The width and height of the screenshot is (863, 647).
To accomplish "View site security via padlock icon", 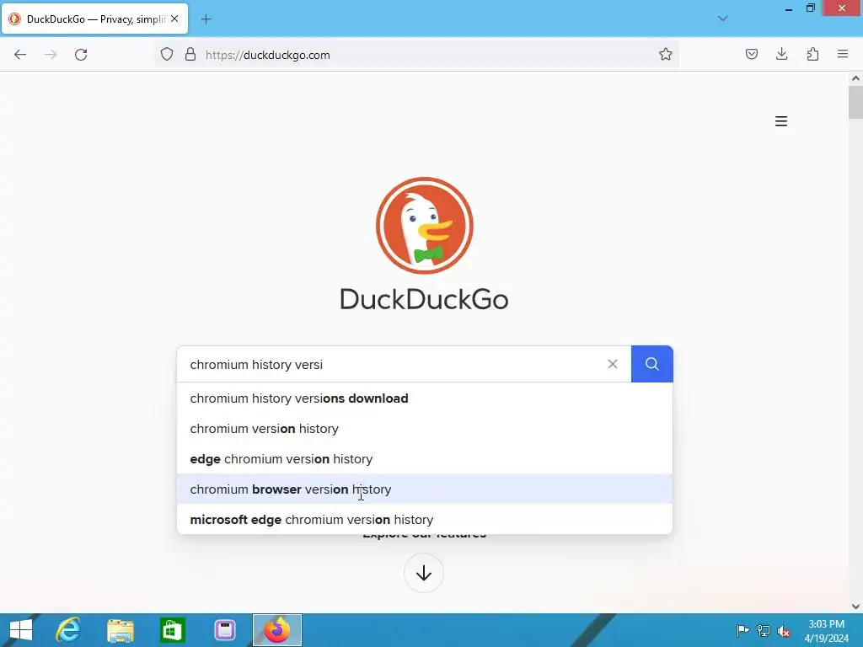I will tap(190, 54).
